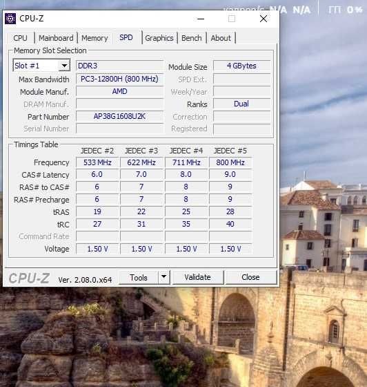The height and width of the screenshot is (387, 367).
Task: Click the Ver. 2.08.0.x64 version text
Action: pyautogui.click(x=85, y=280)
